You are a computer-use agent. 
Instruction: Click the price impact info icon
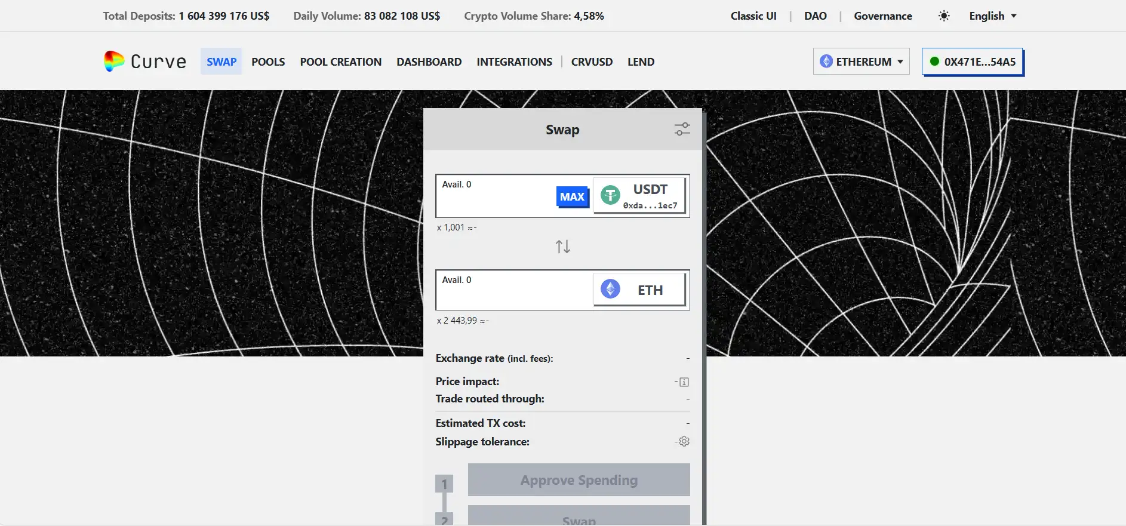[x=684, y=382]
